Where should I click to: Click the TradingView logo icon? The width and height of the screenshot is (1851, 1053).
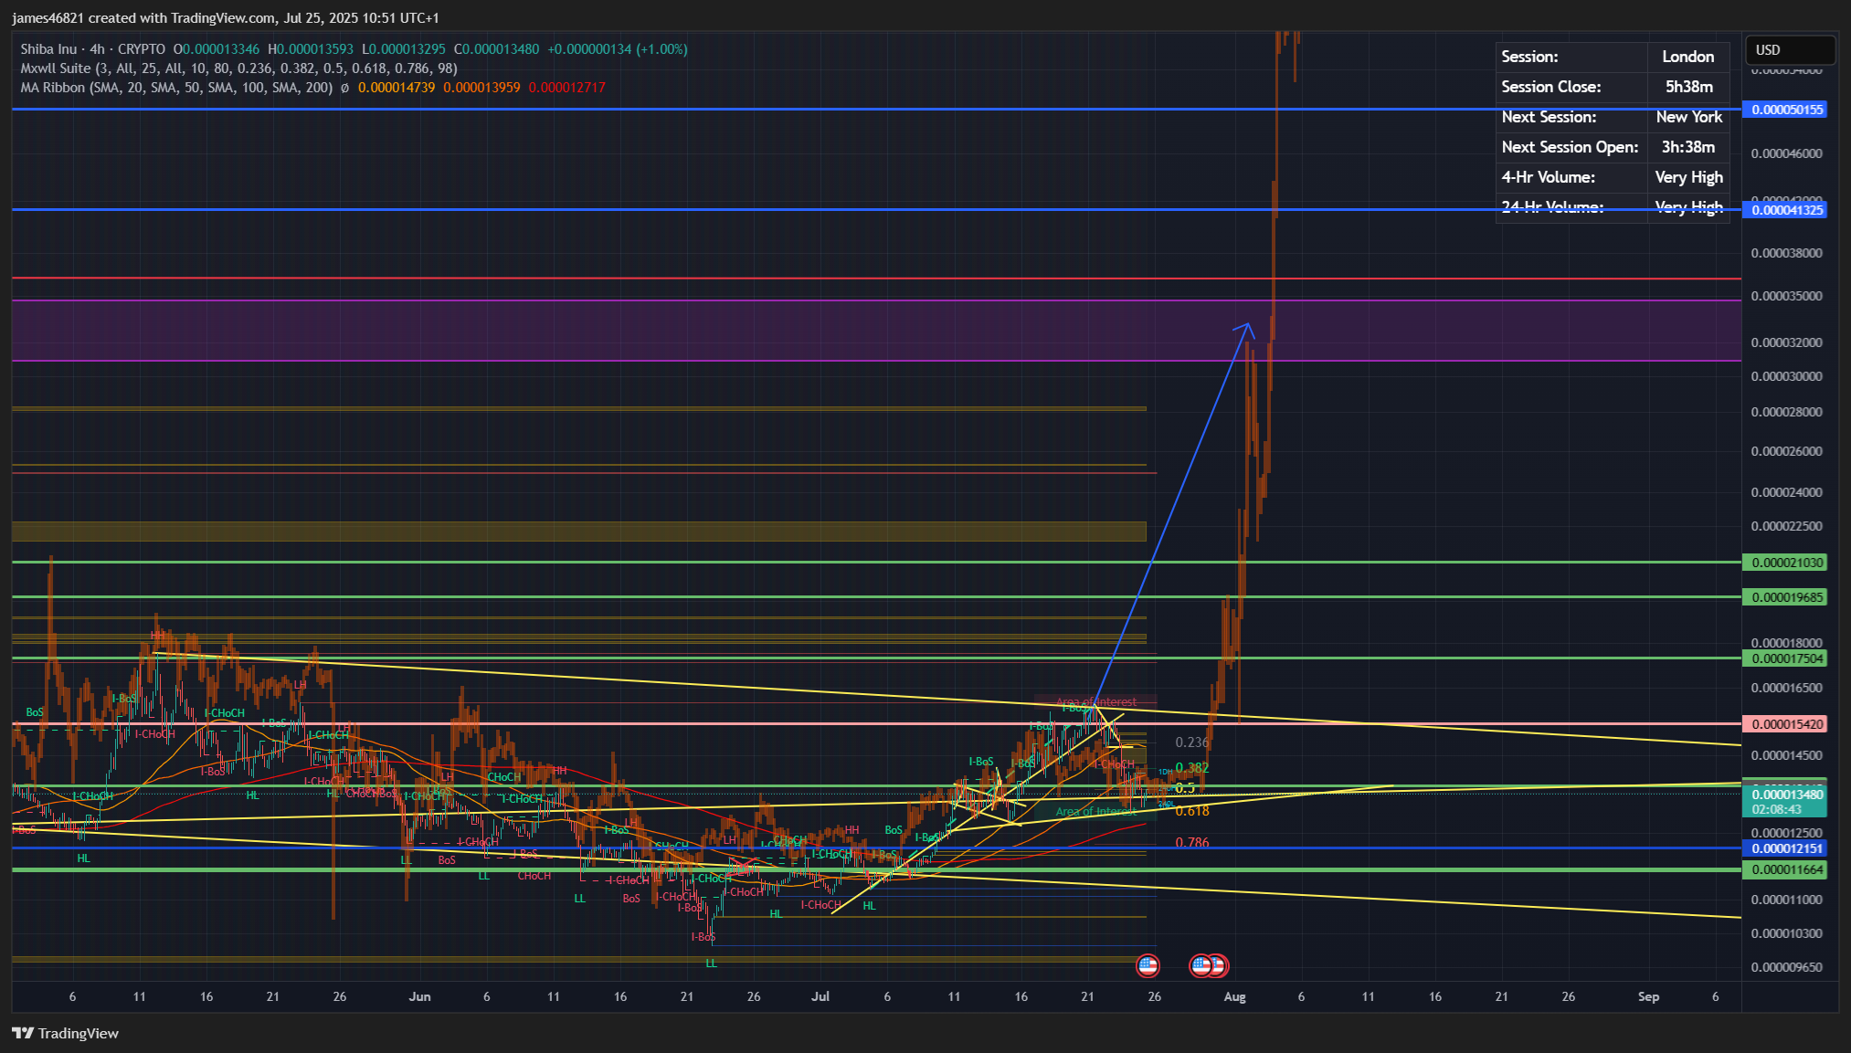click(x=23, y=1033)
